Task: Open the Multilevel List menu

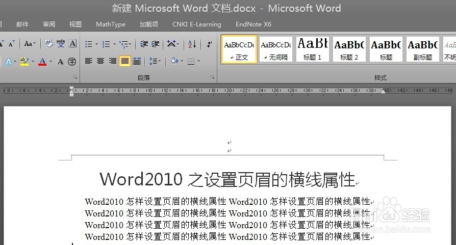Action: (x=125, y=44)
